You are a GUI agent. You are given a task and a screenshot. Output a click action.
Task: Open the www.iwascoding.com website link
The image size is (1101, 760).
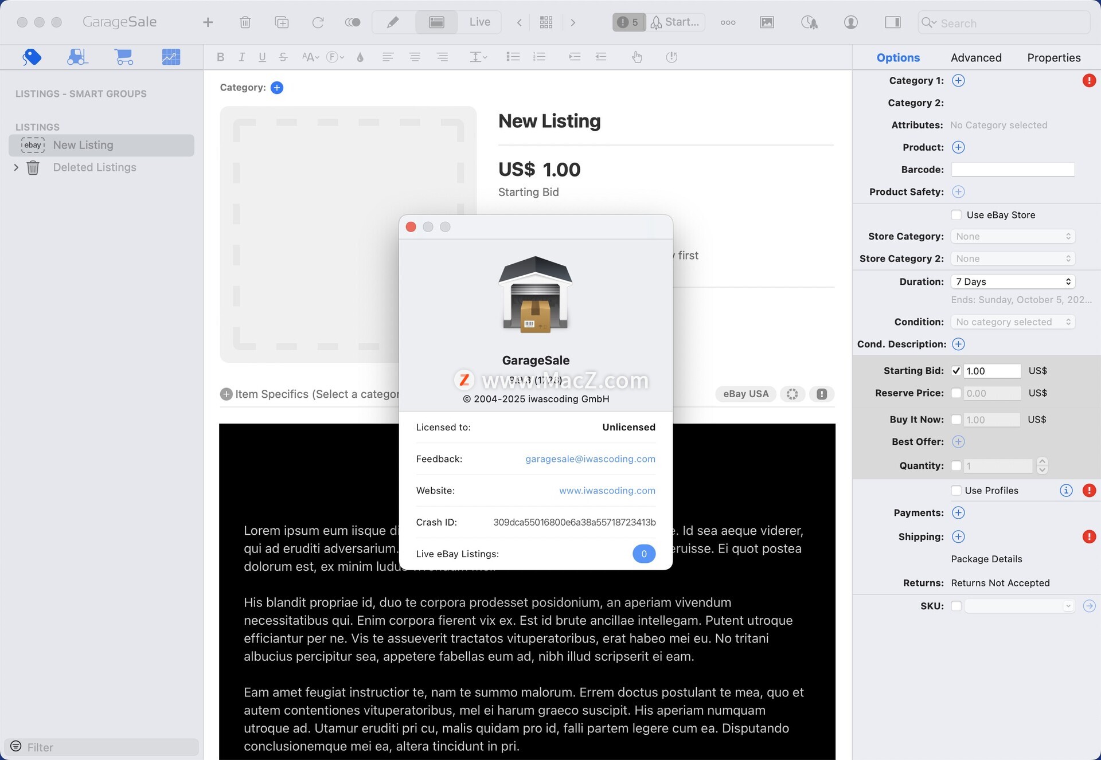(x=607, y=491)
